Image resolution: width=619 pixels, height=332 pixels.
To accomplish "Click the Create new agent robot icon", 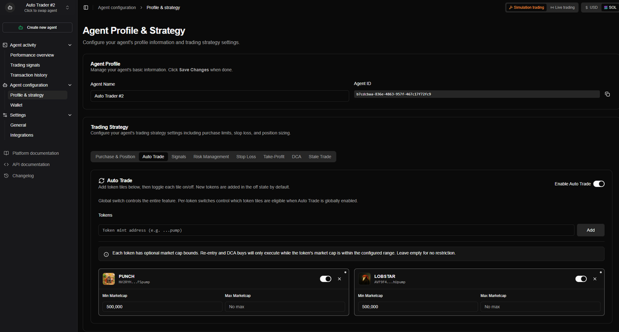I will click(x=21, y=28).
